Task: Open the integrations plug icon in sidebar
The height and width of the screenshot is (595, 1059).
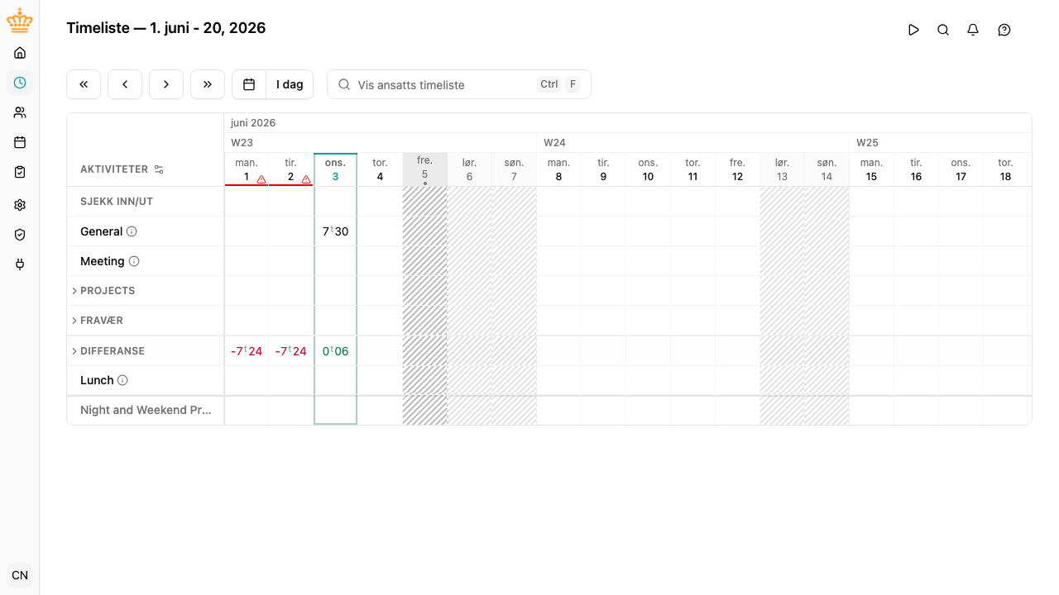Action: coord(20,264)
